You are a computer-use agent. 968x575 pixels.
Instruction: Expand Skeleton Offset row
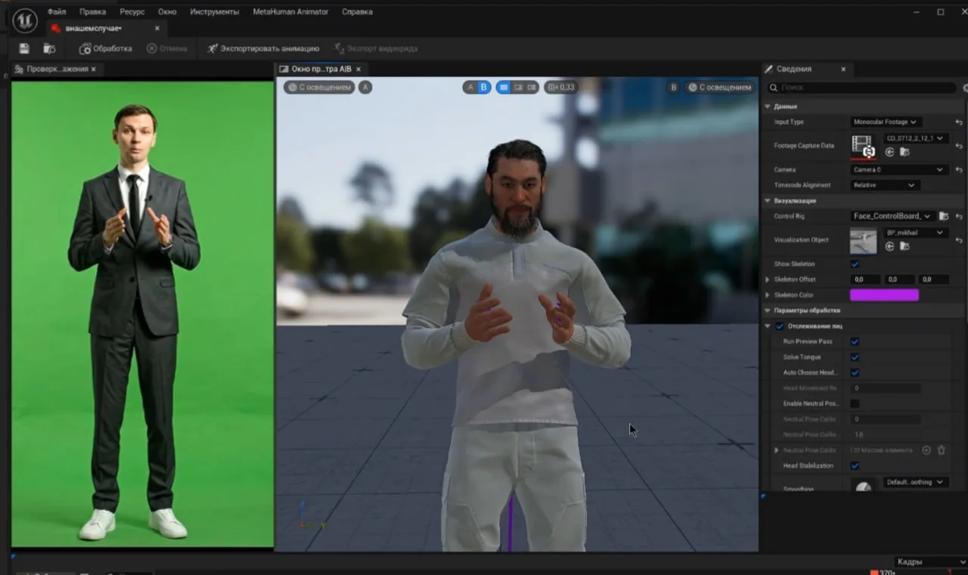click(x=768, y=280)
